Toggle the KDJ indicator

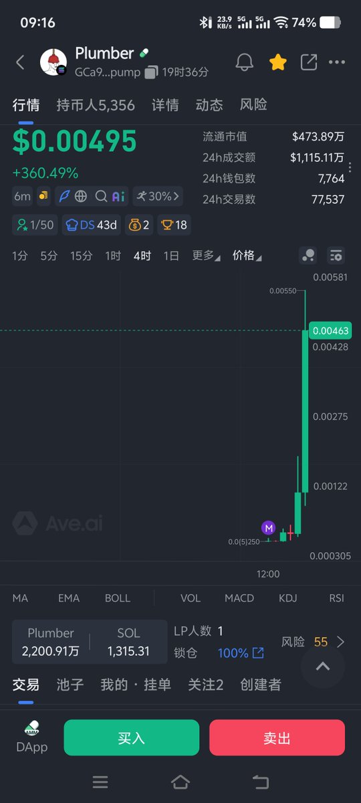point(288,598)
